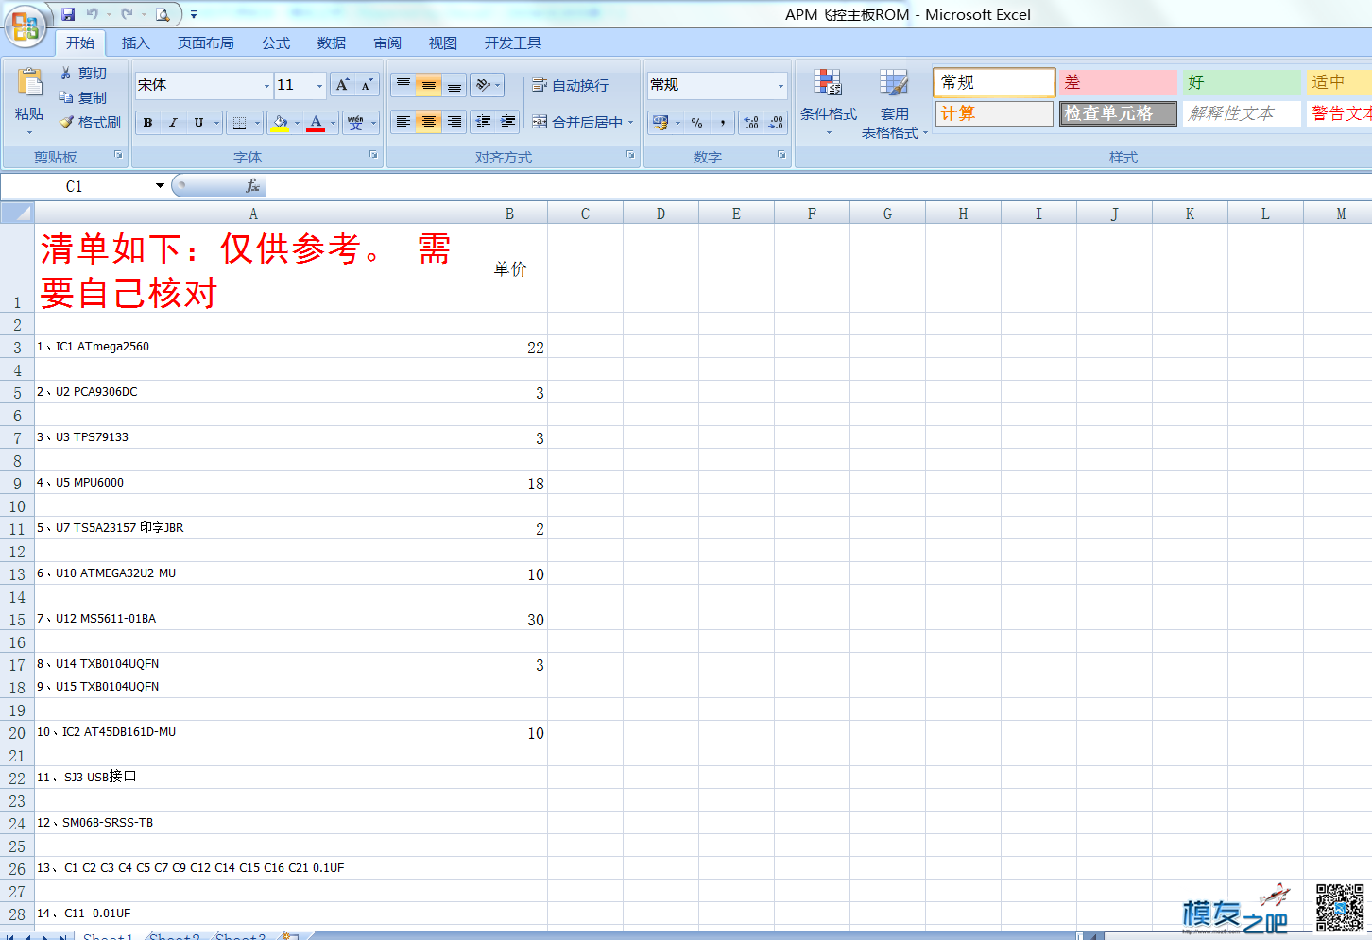1372x940 pixels.
Task: Toggle italic formatting
Action: point(173,123)
